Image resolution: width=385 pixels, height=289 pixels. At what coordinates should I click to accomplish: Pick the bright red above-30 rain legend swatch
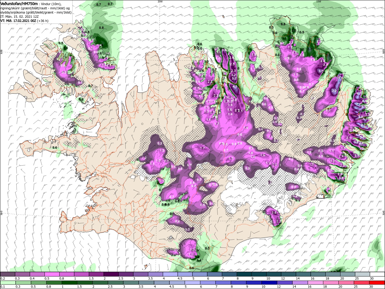377,283
